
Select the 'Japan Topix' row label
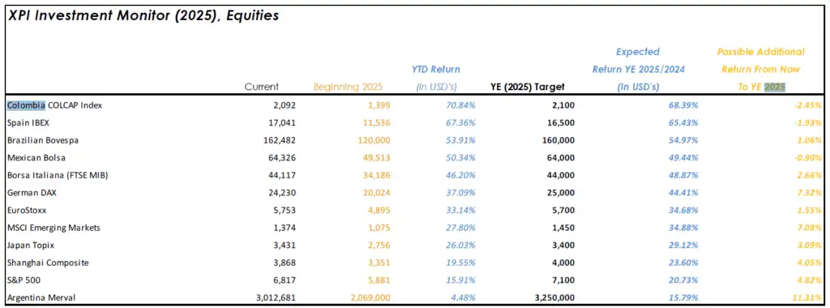(30, 245)
